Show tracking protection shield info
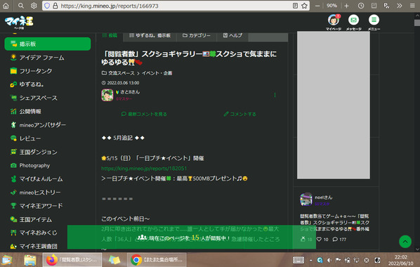This screenshot has height=267, width=420. pyautogui.click(x=47, y=6)
